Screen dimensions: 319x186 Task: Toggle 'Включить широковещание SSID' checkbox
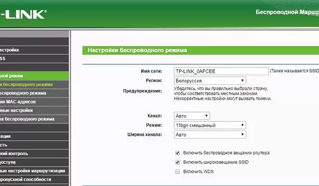pyautogui.click(x=177, y=162)
